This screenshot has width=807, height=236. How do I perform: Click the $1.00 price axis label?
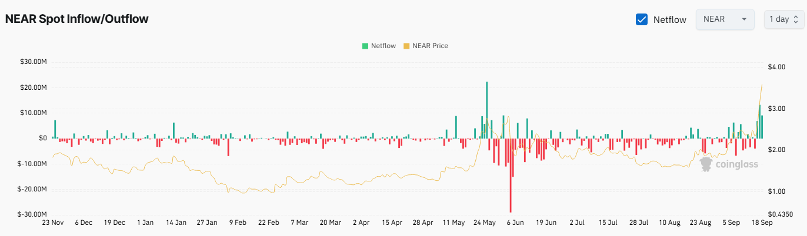[x=778, y=191]
